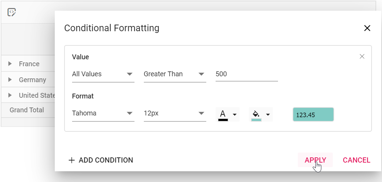
Task: Open the All Values dropdown
Action: tap(103, 74)
